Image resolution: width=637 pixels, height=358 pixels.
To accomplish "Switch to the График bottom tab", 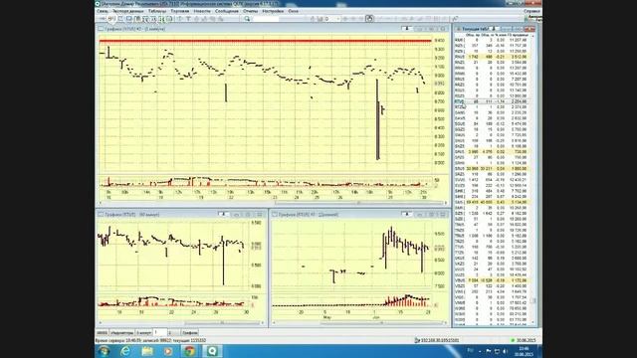I will click(x=190, y=333).
